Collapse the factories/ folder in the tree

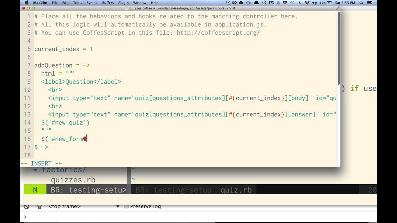point(35,170)
